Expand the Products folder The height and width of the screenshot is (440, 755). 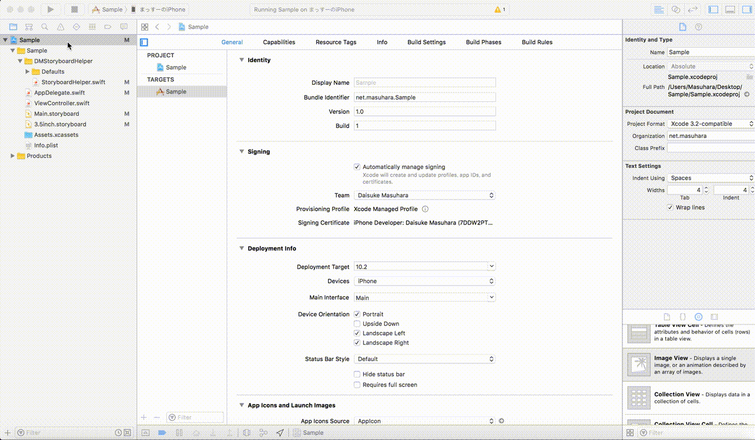[x=12, y=156]
